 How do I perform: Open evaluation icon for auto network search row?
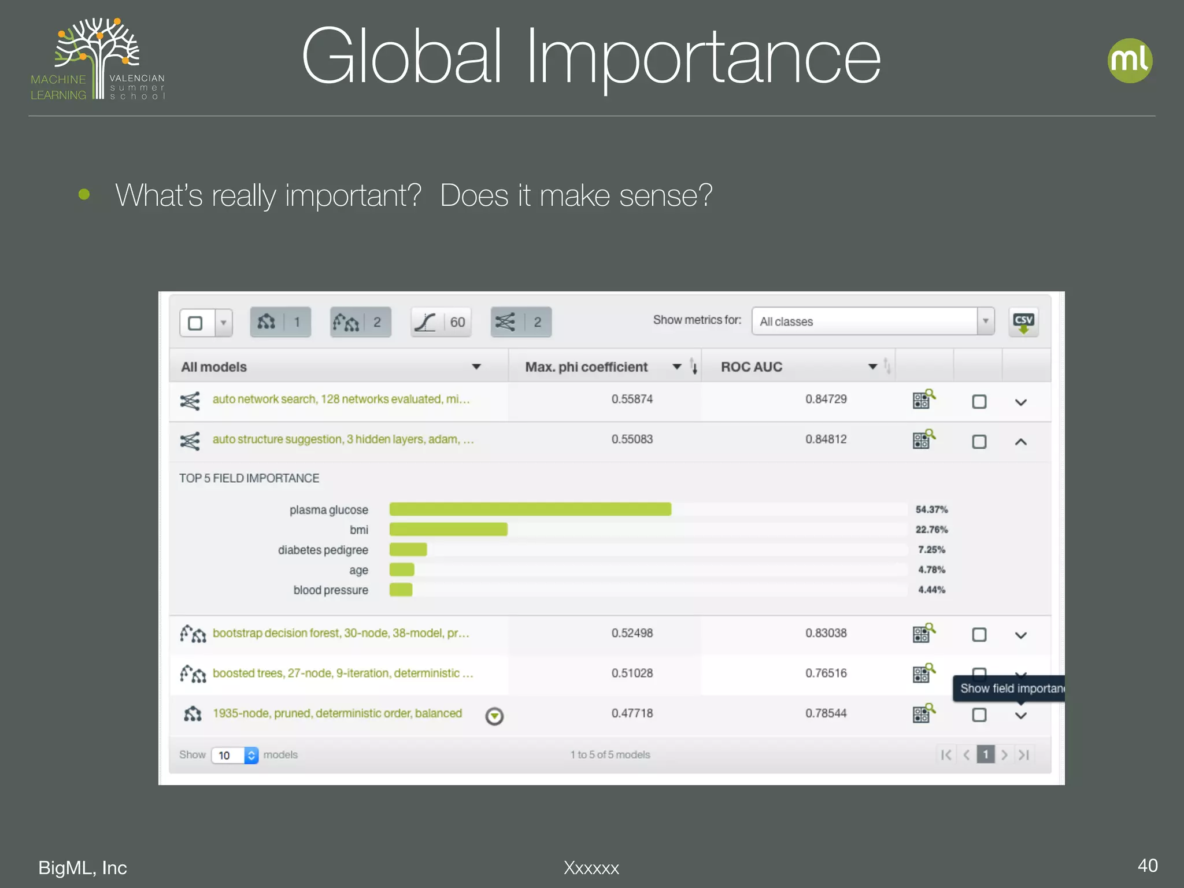(x=923, y=399)
